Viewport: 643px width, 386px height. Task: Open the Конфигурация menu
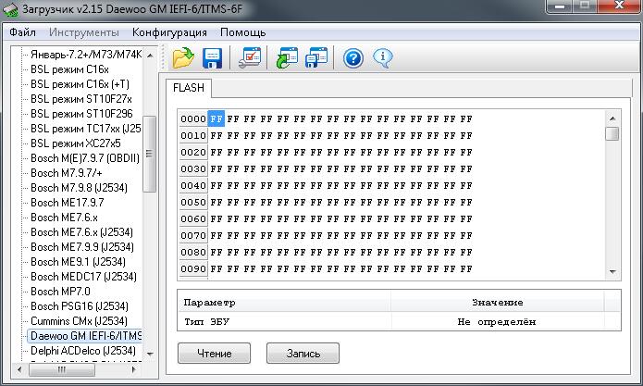pyautogui.click(x=169, y=32)
